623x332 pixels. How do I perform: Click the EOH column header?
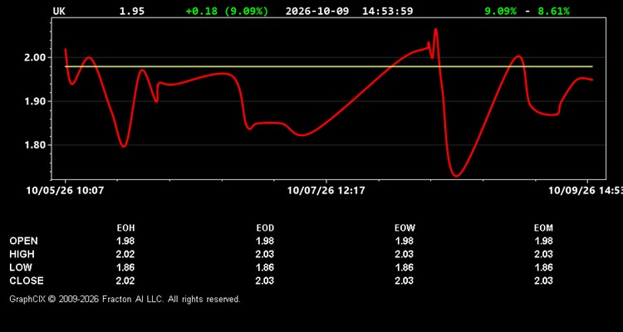click(x=125, y=228)
